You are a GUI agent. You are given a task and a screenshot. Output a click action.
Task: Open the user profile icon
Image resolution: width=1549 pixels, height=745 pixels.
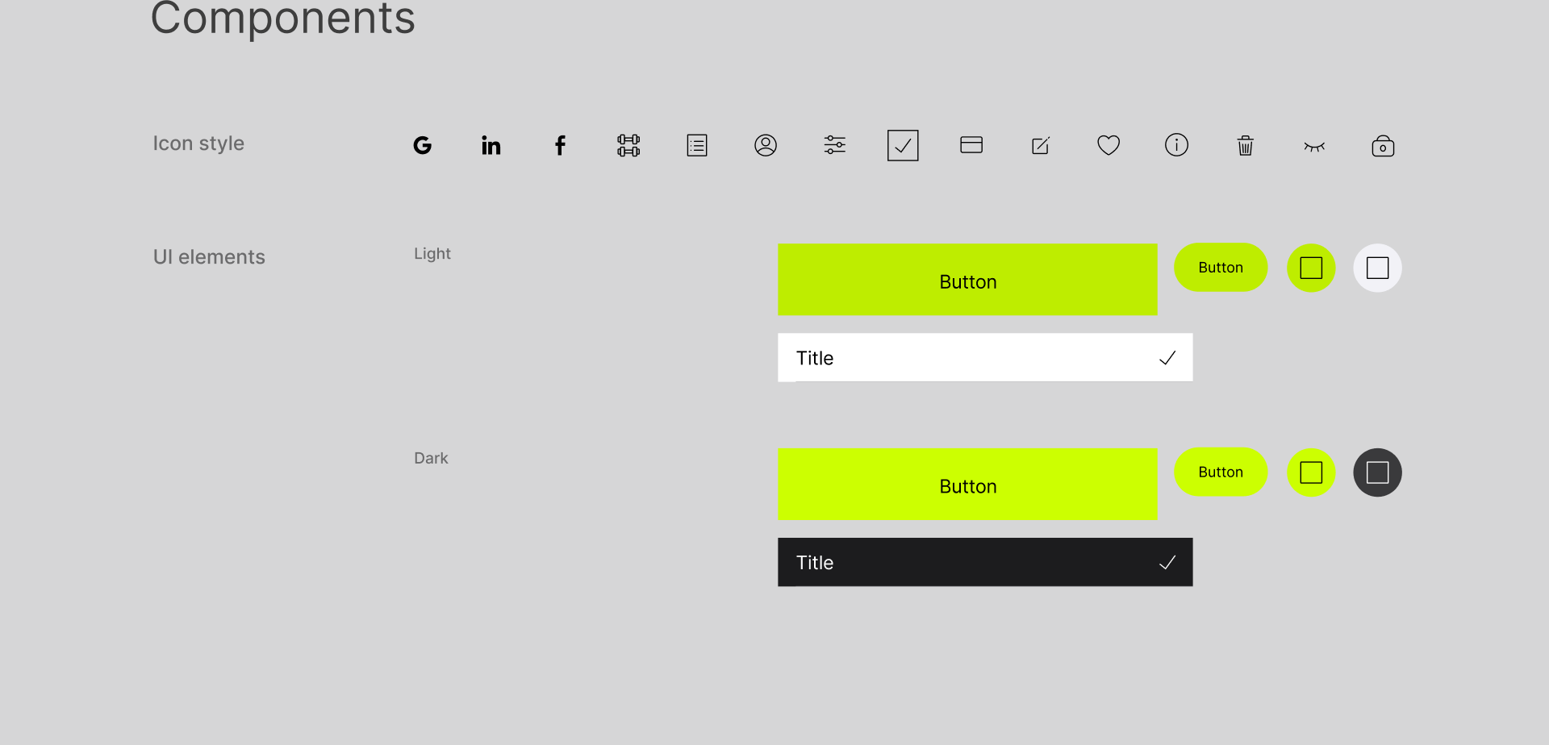[x=766, y=145]
